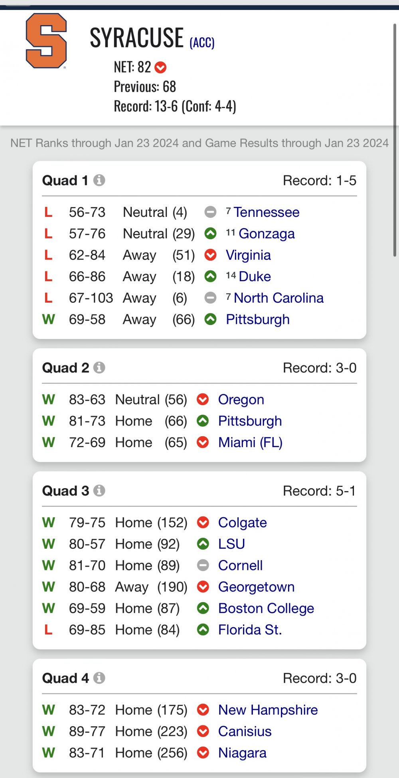399x778 pixels.
Task: Open the North Carolina team page
Action: pos(279,298)
